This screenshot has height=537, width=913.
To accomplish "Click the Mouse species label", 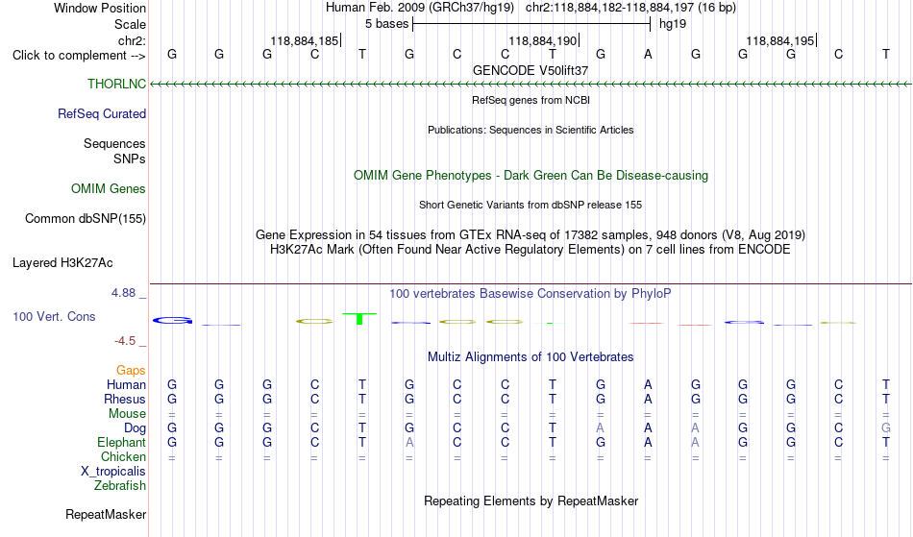I will pos(127,414).
